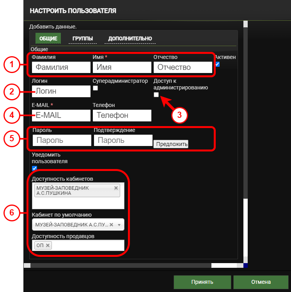Open the Доступность продавцов selection field
Screen dimensions: 291x292
click(x=86, y=245)
